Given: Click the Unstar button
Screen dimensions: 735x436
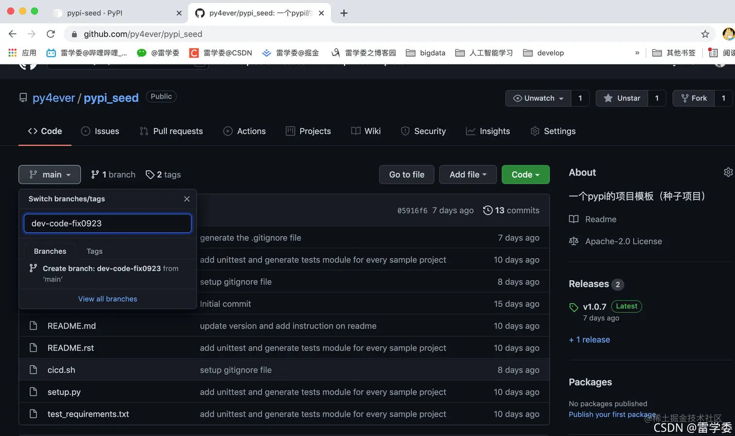Looking at the screenshot, I should tap(622, 98).
